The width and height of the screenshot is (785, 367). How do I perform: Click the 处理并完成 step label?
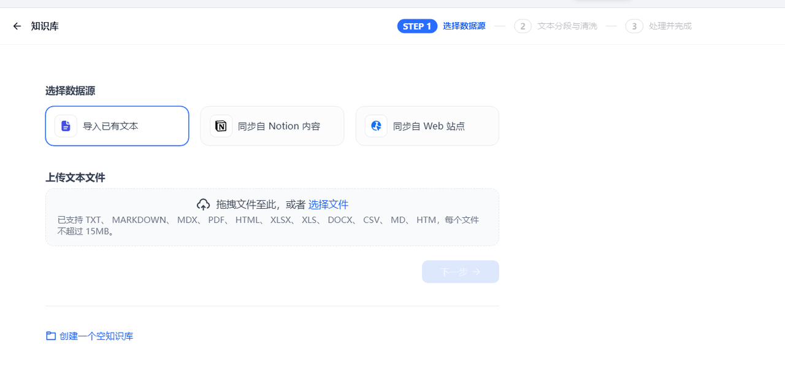[x=670, y=26]
